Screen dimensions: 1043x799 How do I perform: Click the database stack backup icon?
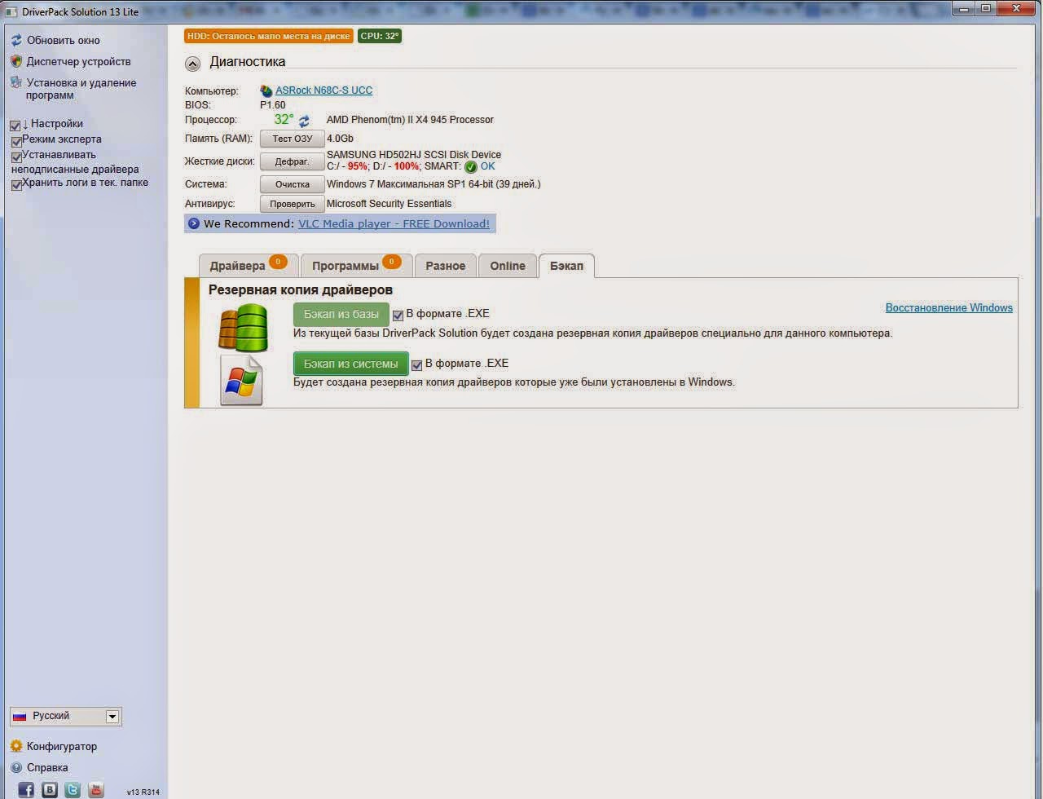pyautogui.click(x=243, y=327)
